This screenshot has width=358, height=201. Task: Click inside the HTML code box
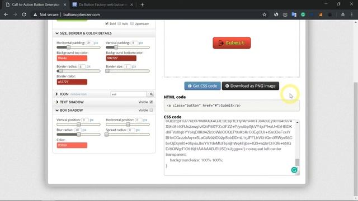point(232,106)
